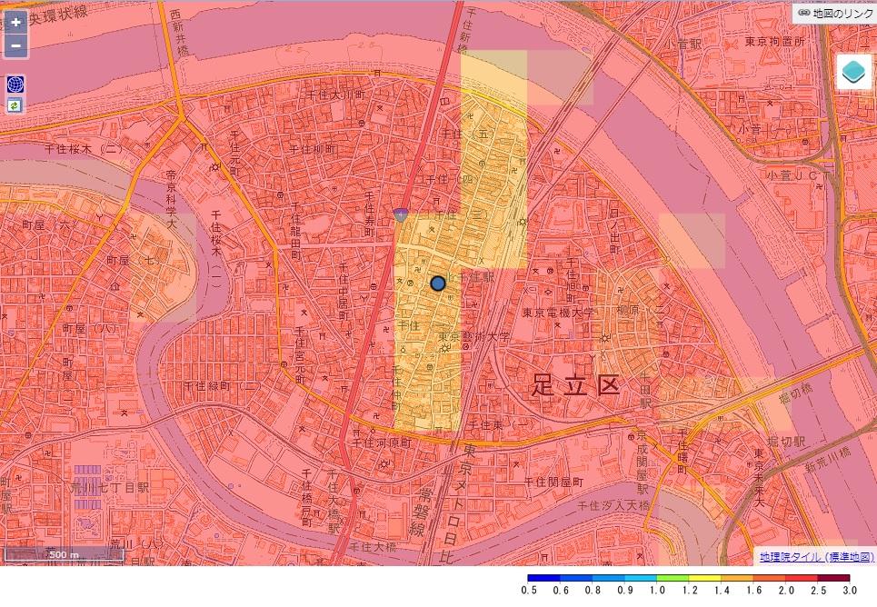Open the 地理院タイル (標準地図) attribution link

click(816, 556)
